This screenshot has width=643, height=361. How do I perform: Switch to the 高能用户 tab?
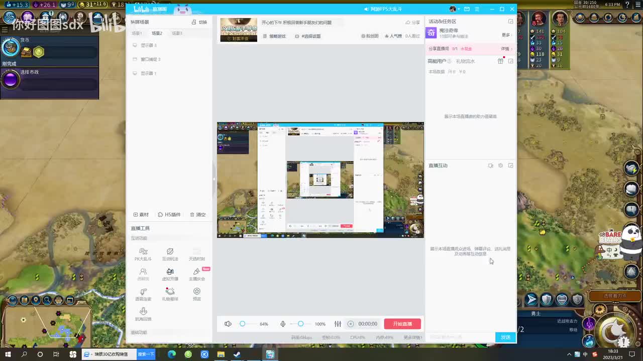[x=437, y=61]
